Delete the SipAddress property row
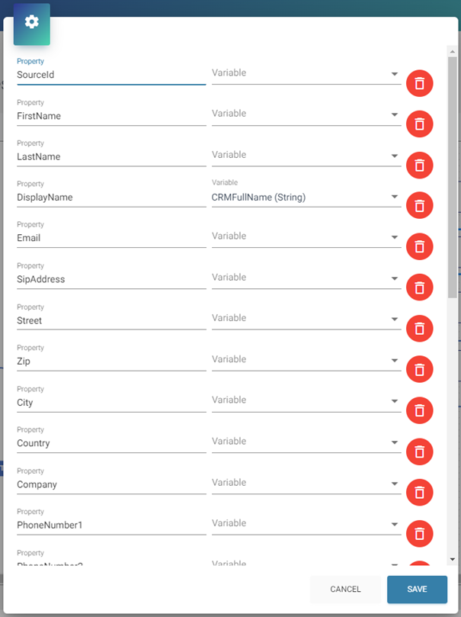Viewport: 461px width, 617px height. 419,288
